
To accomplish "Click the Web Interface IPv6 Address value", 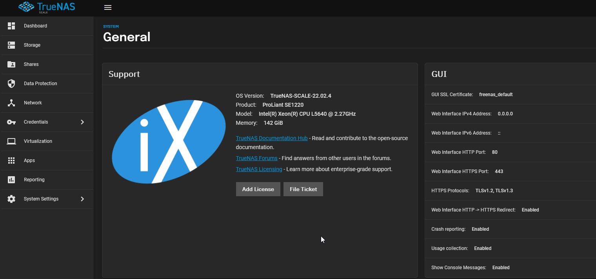I will (499, 133).
